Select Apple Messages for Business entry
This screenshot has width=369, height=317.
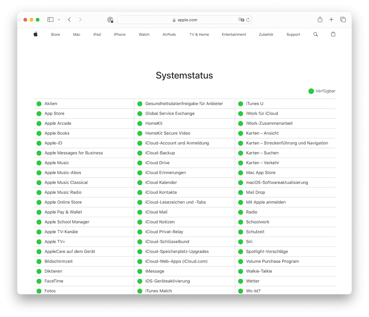point(83,153)
